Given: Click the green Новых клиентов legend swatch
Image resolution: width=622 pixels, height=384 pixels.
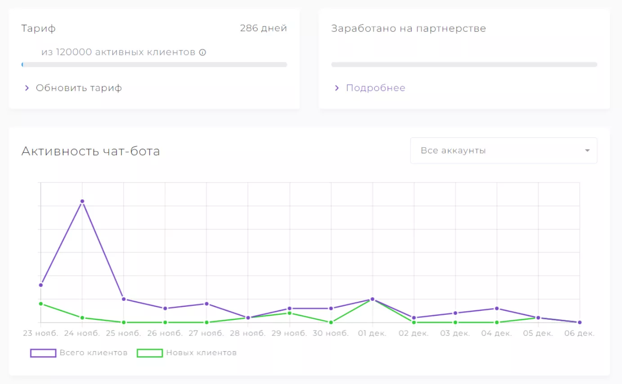Looking at the screenshot, I should pos(150,353).
